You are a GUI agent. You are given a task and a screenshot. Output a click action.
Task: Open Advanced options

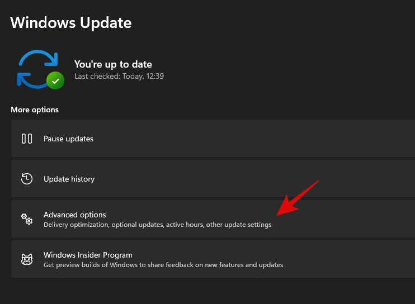click(213, 218)
